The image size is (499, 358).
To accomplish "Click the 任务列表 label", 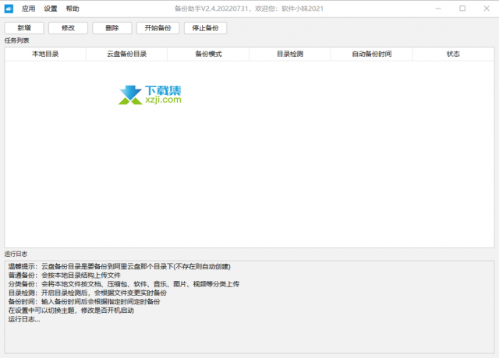I will pos(17,40).
